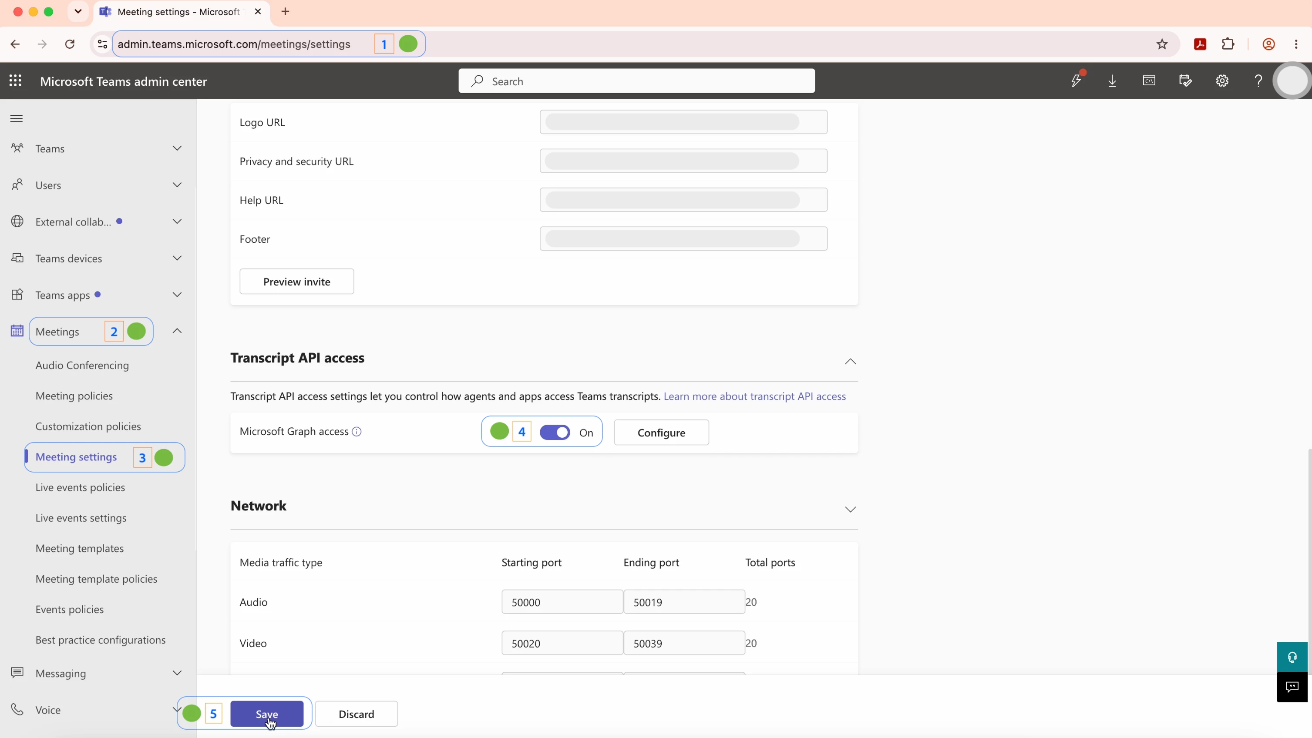The width and height of the screenshot is (1312, 738).
Task: View site information icon in address bar
Action: (102, 44)
